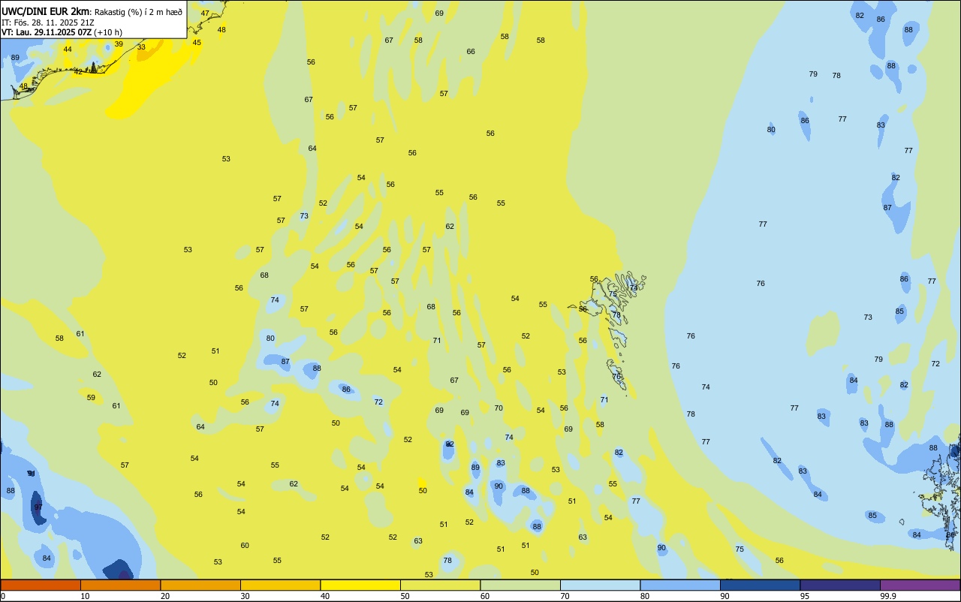The height and width of the screenshot is (602, 961).
Task: Pick the 40–50 bright yellow legend swatch
Action: pos(360,585)
